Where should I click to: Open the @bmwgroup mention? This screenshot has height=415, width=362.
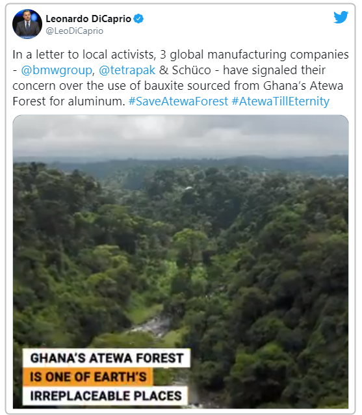pos(57,70)
